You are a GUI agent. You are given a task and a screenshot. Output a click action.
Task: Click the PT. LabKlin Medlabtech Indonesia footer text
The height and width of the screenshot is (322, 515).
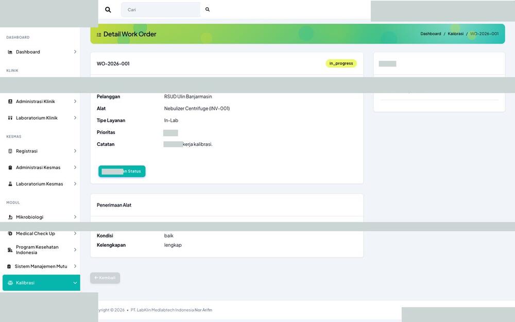[162, 310]
